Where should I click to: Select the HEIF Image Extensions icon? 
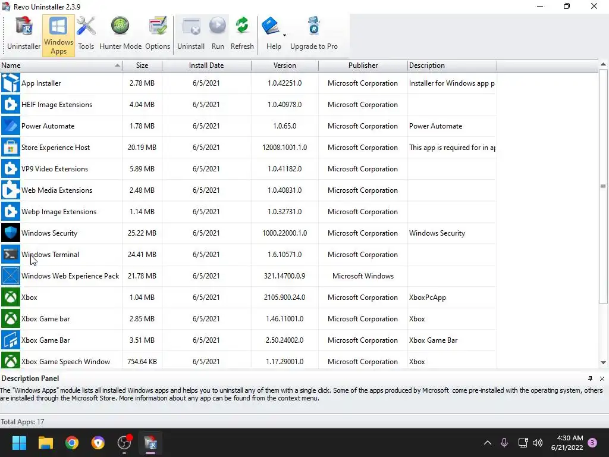tap(11, 105)
